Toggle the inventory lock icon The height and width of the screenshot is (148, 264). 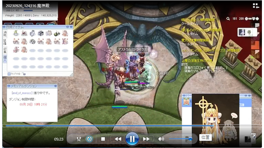pos(24,74)
